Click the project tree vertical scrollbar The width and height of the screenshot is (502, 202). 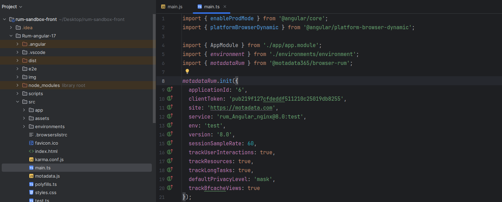coord(154,69)
